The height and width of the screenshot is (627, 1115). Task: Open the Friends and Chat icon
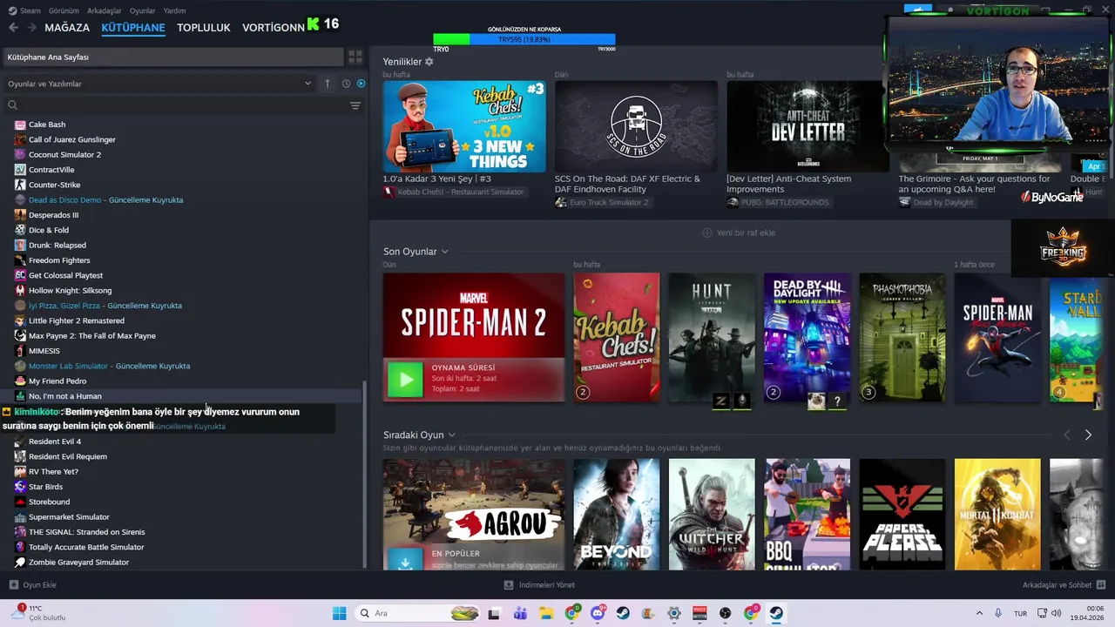1101,585
